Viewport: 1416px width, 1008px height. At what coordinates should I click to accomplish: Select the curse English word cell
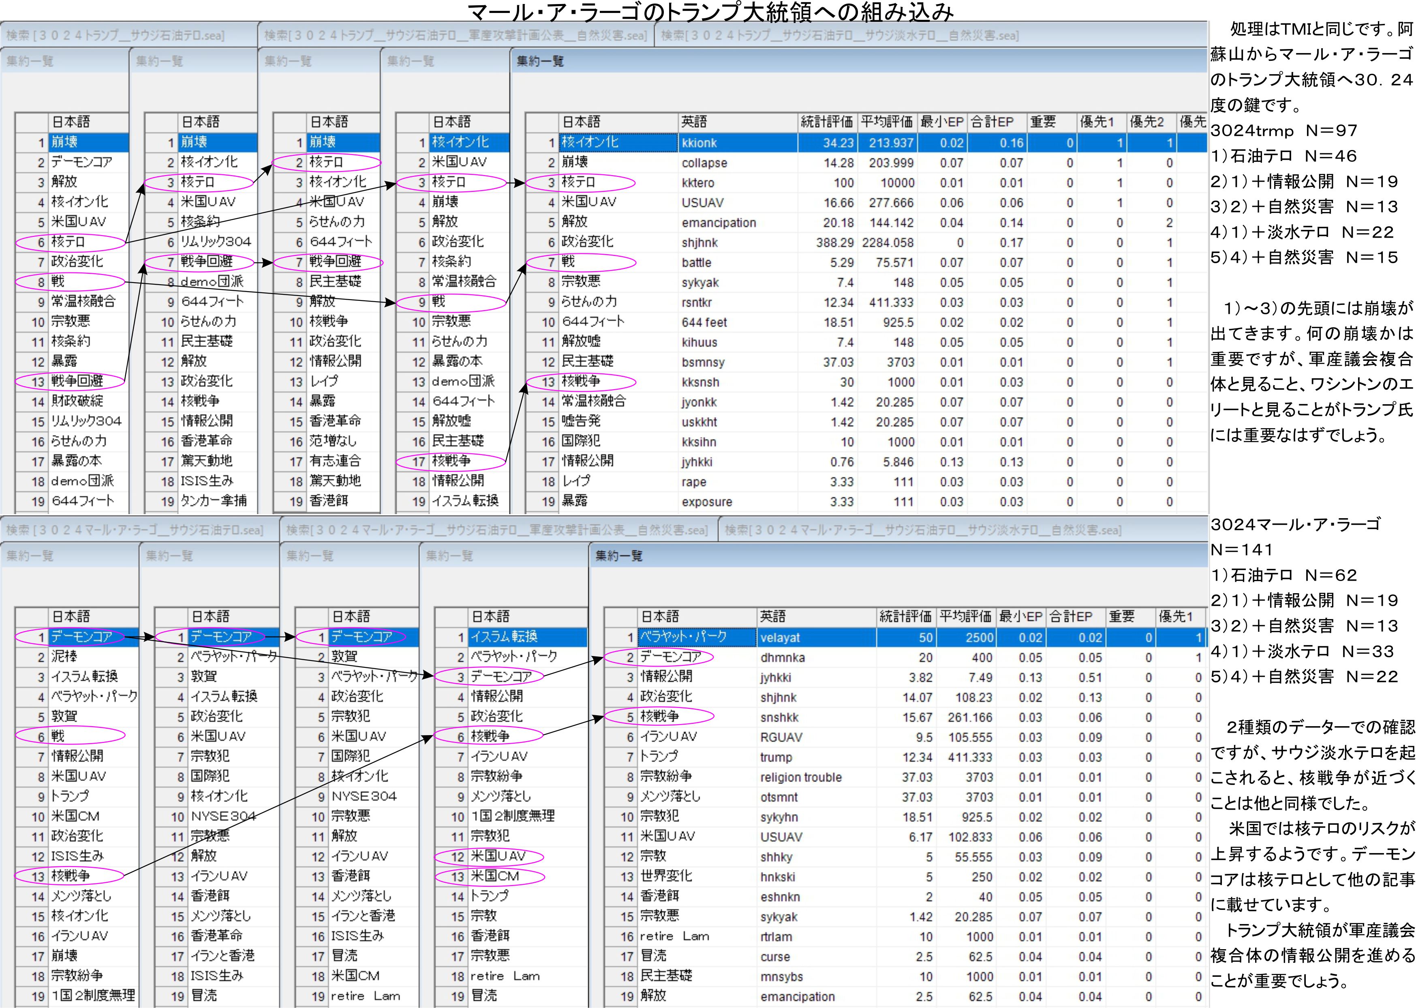(775, 957)
